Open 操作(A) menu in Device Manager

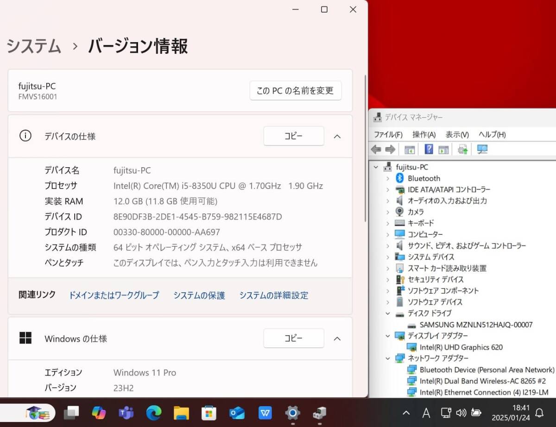424,134
